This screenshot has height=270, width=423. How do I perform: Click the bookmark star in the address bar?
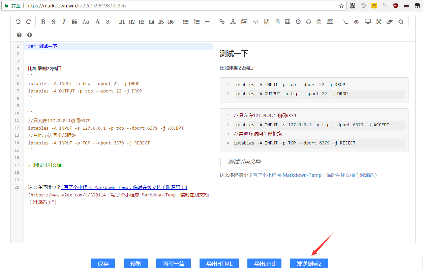(x=341, y=6)
